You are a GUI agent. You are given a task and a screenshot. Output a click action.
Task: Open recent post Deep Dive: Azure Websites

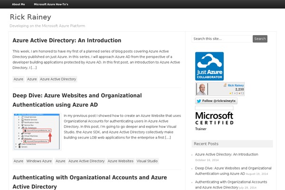click(x=233, y=171)
